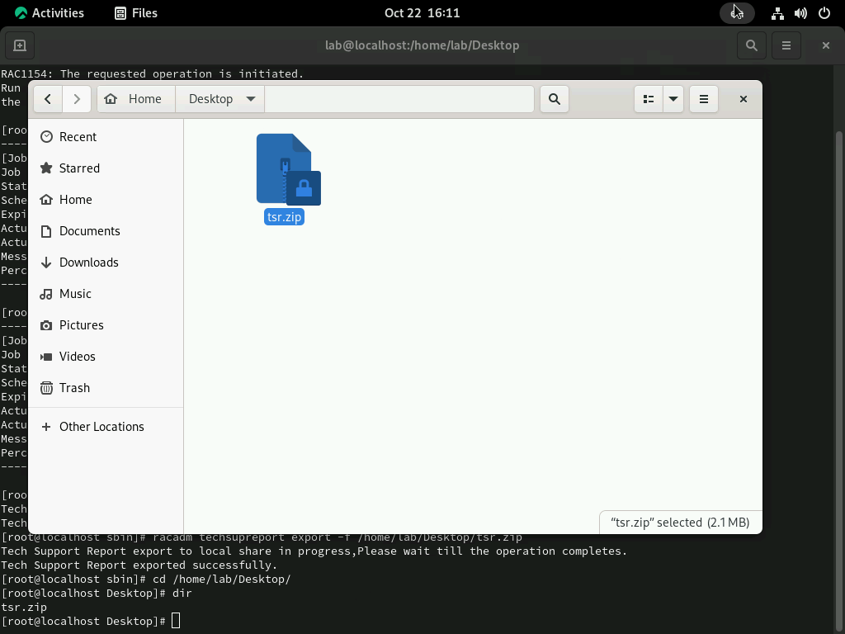Screen dimensions: 845x634
Task: Open new tab in terminal window
Action: (x=20, y=45)
